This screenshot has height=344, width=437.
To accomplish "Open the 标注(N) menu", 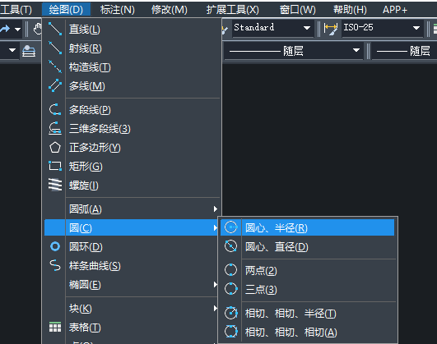I will (118, 10).
